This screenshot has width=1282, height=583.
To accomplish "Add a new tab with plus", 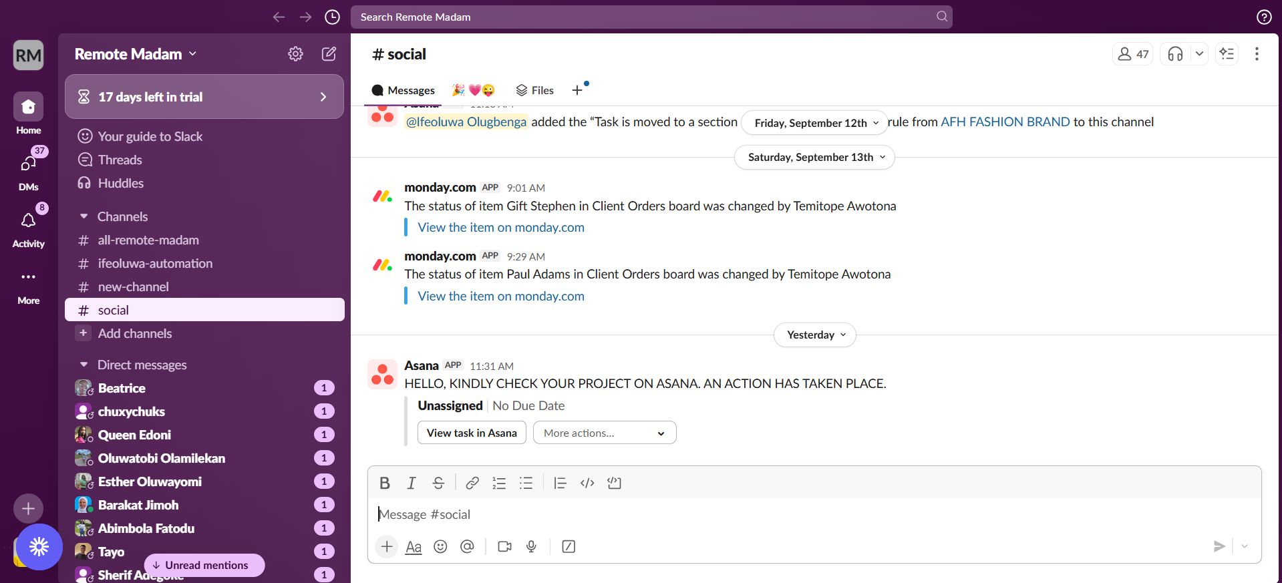I will 577,90.
